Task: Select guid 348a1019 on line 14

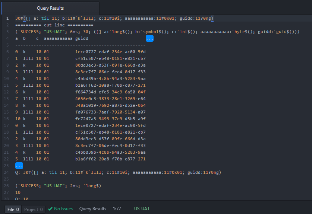Action: [x=110, y=105]
